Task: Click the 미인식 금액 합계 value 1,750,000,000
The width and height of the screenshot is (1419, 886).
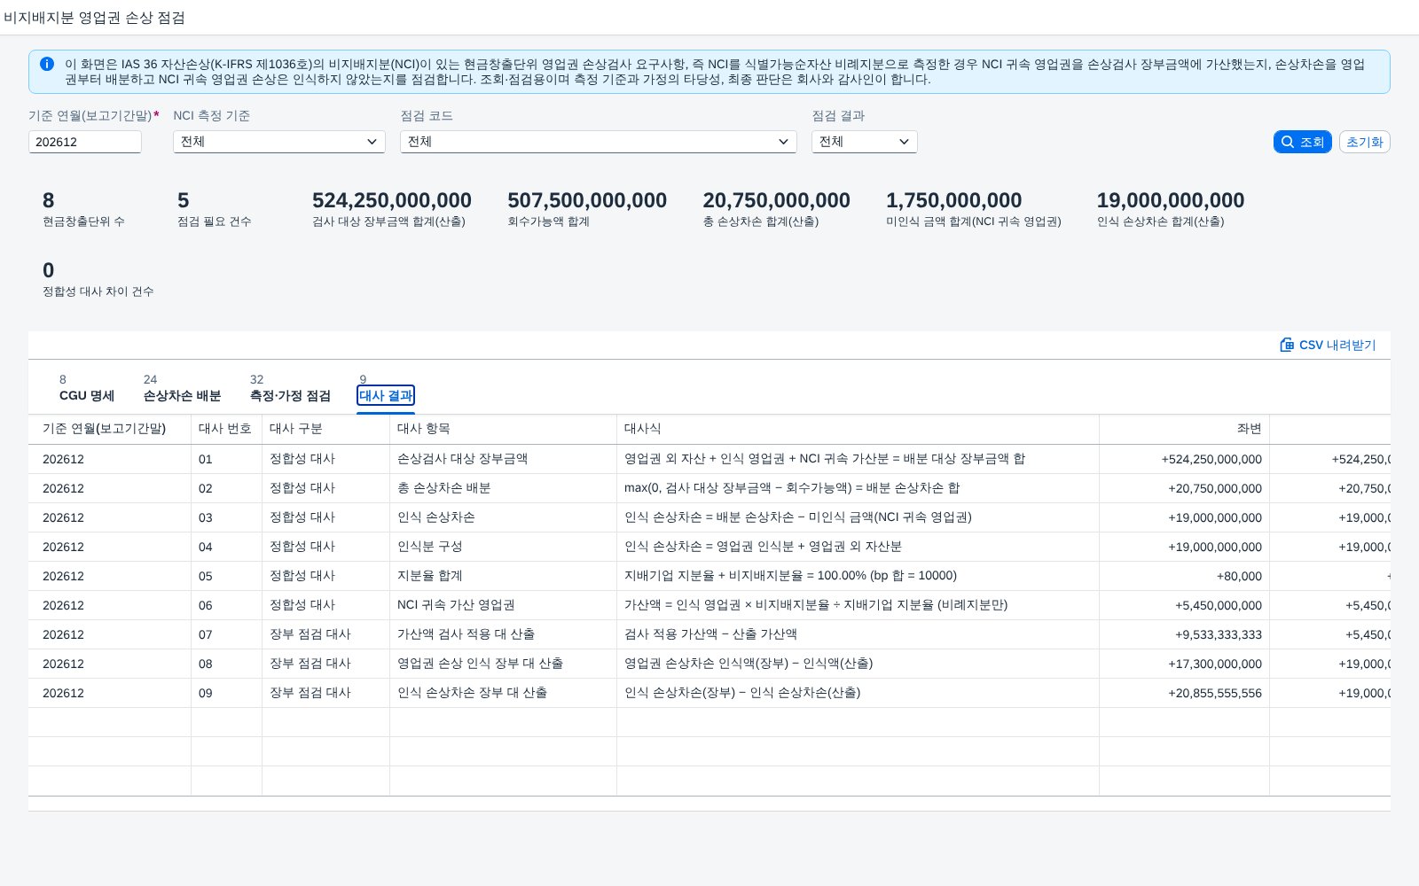Action: (954, 200)
